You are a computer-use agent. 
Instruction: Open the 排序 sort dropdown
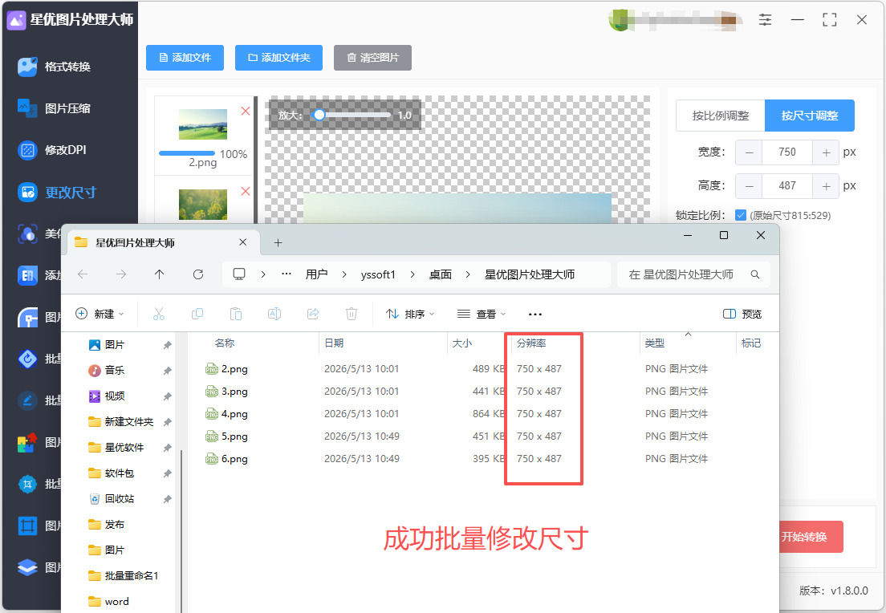pyautogui.click(x=410, y=315)
